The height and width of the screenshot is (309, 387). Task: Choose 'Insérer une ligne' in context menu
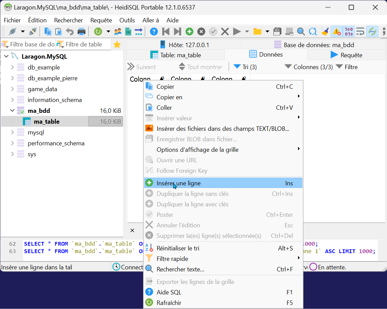click(179, 183)
